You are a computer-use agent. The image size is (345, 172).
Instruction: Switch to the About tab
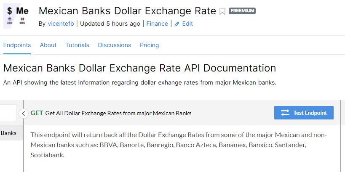tap(48, 45)
